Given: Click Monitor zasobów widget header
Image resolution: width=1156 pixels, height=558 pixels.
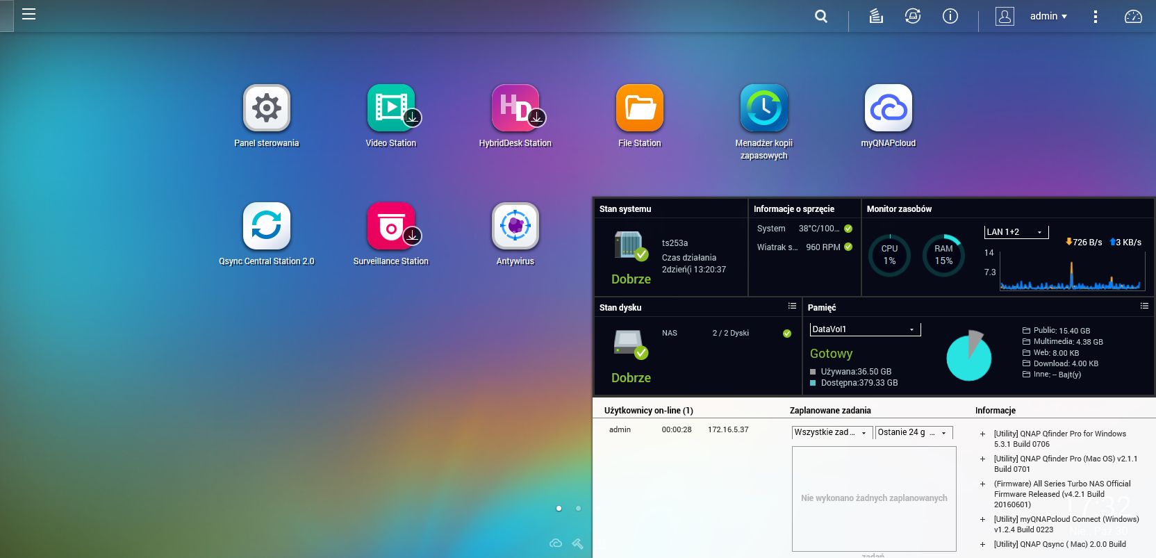Looking at the screenshot, I should pyautogui.click(x=899, y=209).
